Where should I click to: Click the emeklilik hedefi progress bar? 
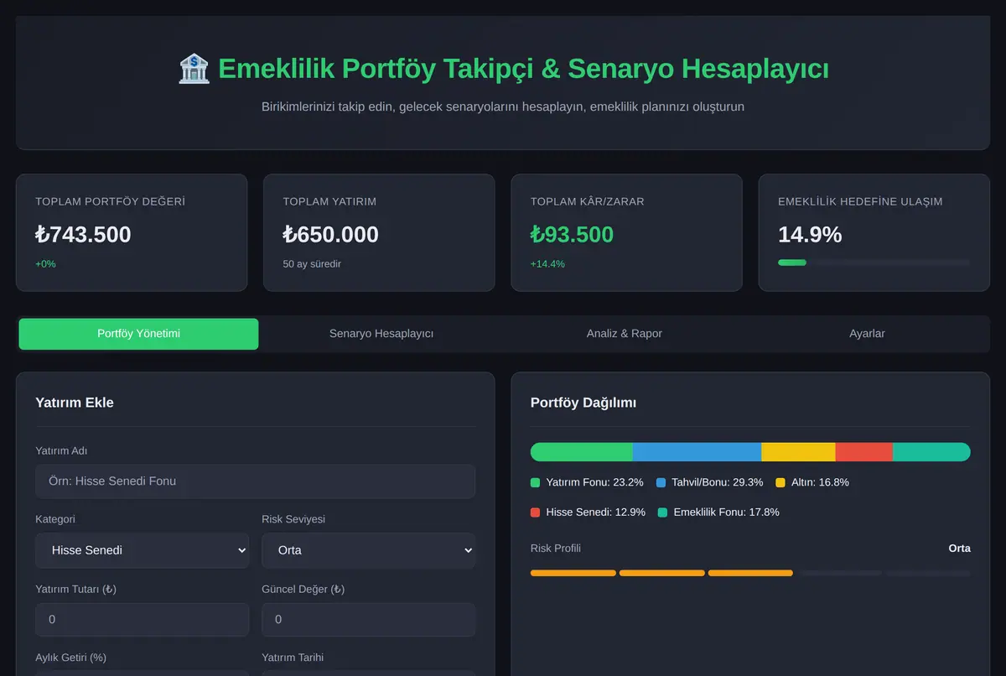click(874, 263)
